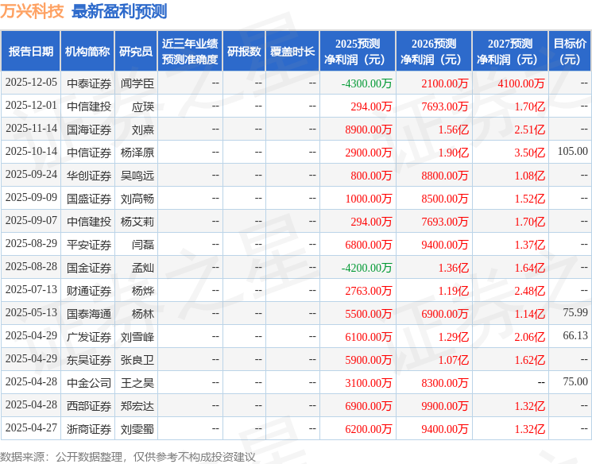Click the 数据来源 footer note
Image resolution: width=592 pixels, height=464 pixels.
[x=128, y=456]
